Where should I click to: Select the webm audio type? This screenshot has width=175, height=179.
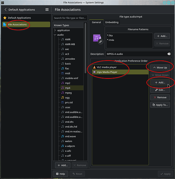[68, 141]
